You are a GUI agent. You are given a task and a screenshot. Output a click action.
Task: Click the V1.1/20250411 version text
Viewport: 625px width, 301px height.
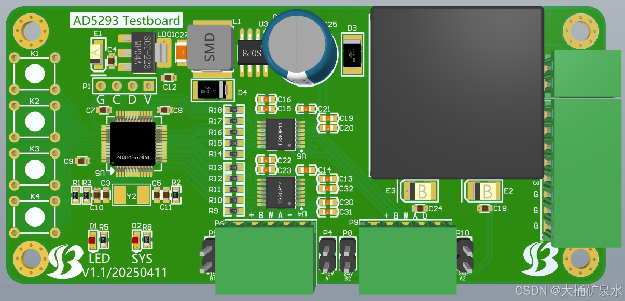click(x=125, y=273)
